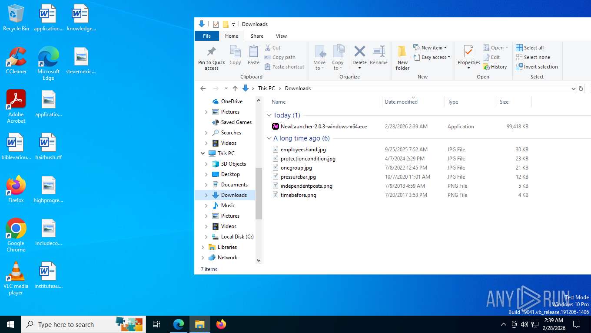Viewport: 591px width, 333px height.
Task: Go up one folder level arrow
Action: click(x=235, y=88)
